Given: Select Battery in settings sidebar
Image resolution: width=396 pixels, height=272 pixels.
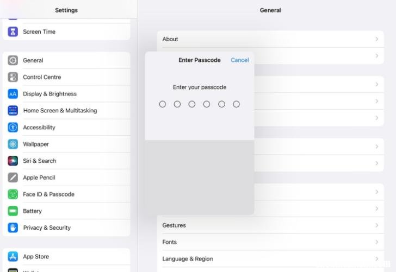Looking at the screenshot, I should 66,211.
